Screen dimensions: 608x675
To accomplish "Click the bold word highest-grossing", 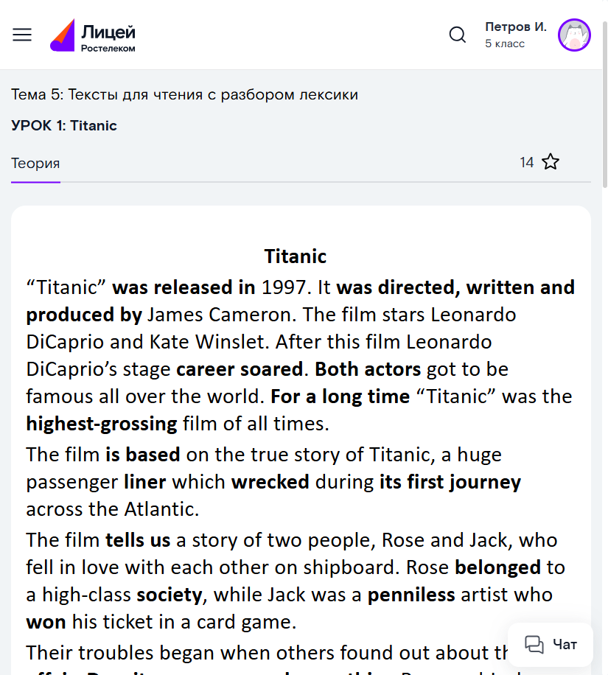I will (x=102, y=424).
